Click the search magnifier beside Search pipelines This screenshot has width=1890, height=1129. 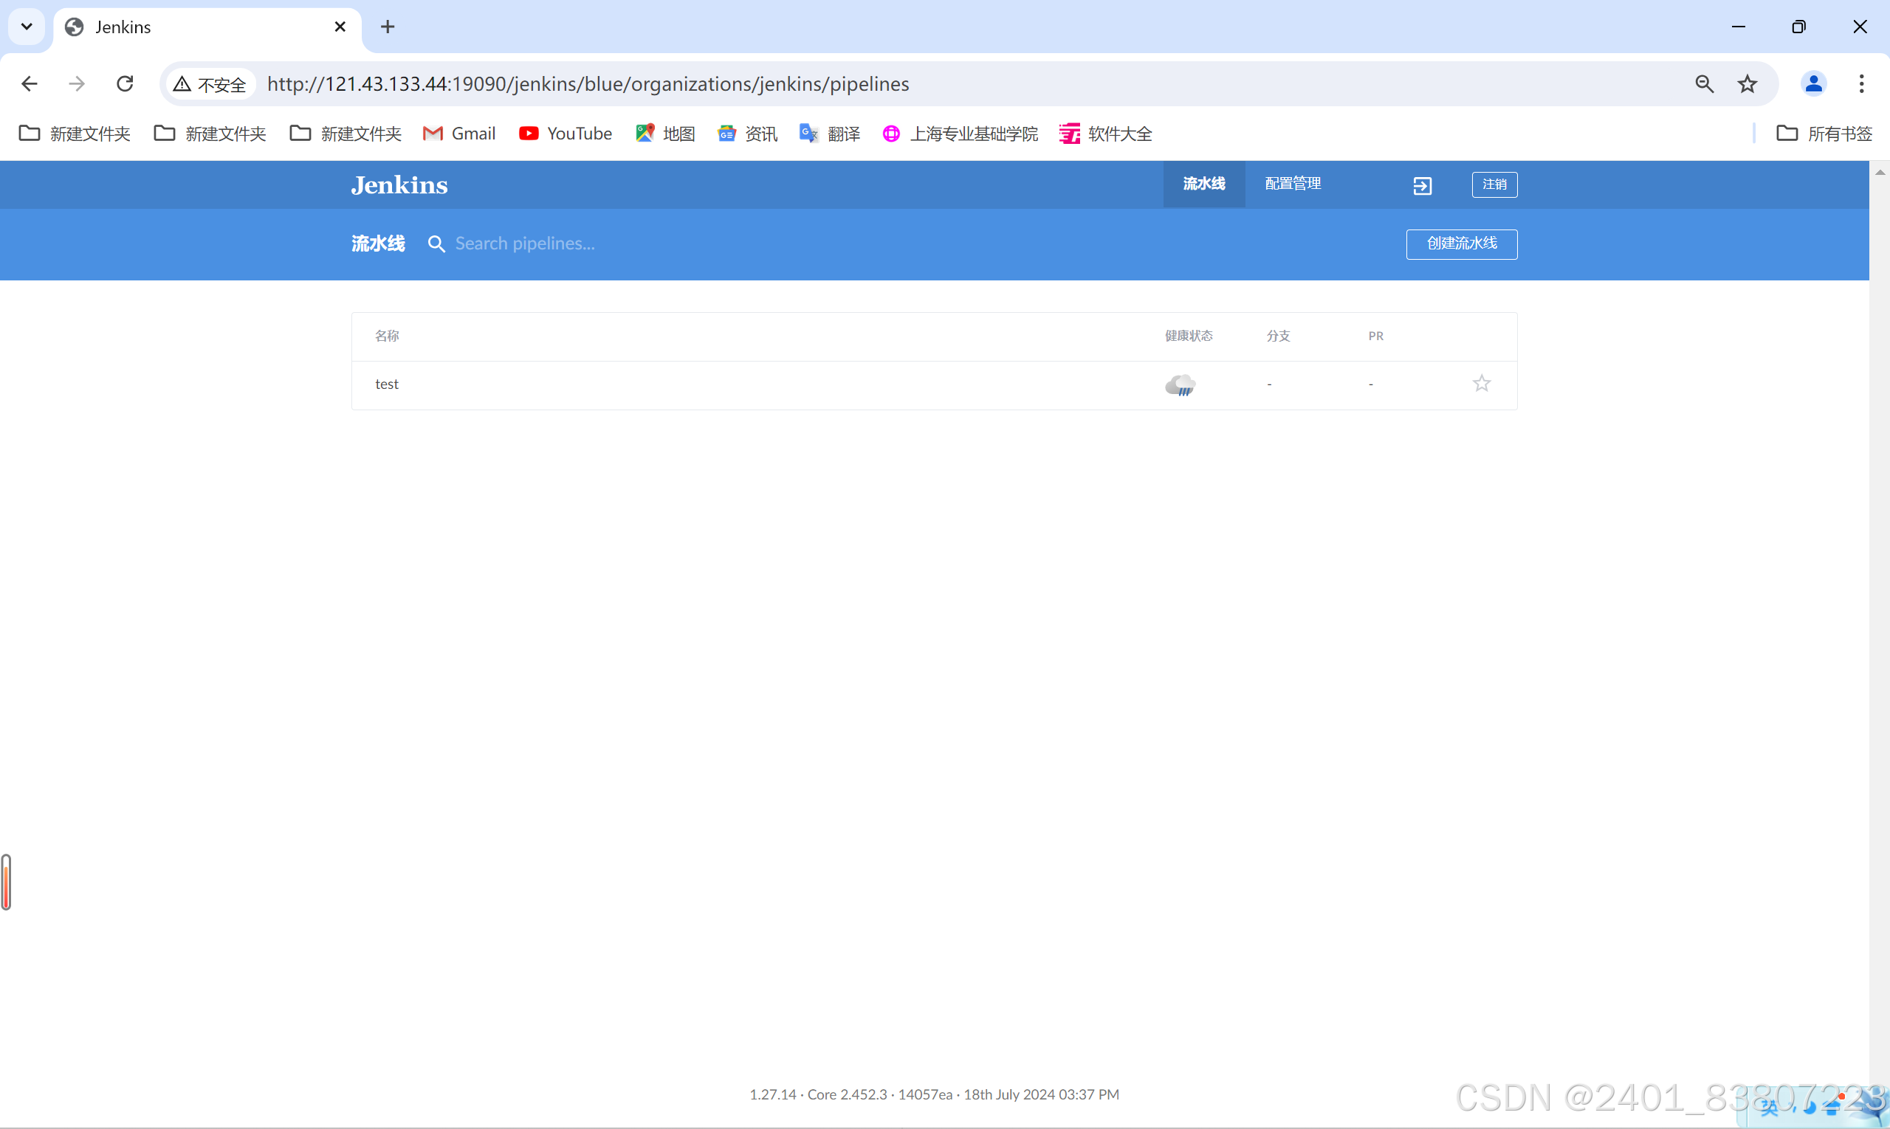pos(436,244)
